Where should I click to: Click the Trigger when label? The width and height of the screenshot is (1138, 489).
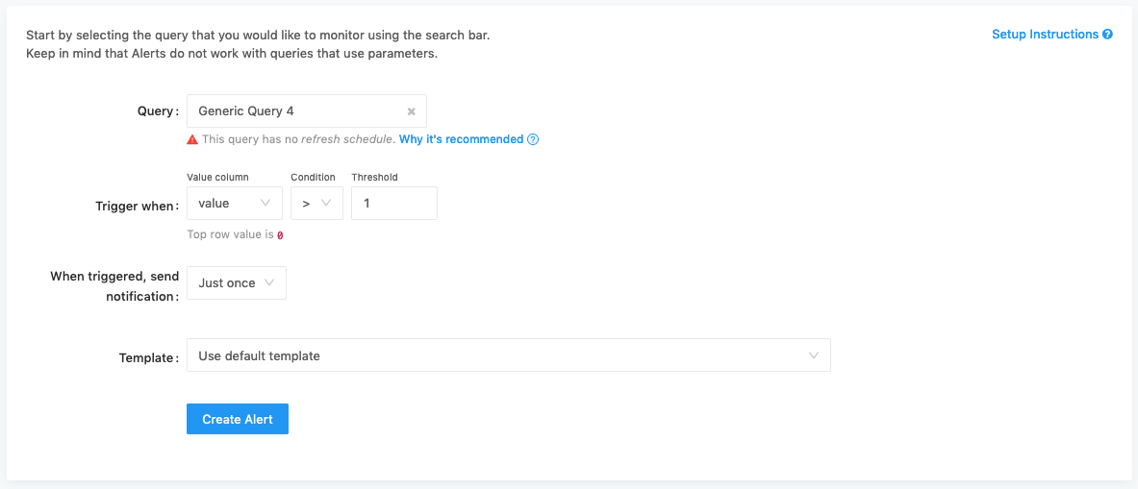pyautogui.click(x=137, y=206)
